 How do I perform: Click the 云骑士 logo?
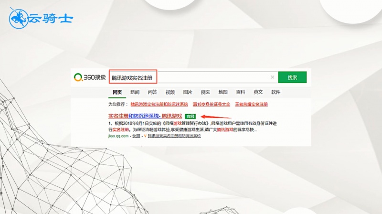(41, 18)
